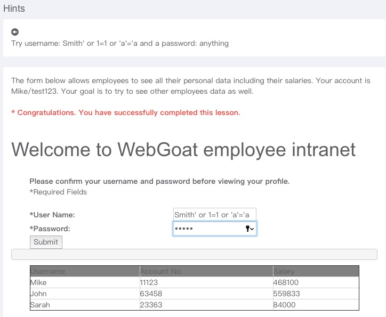The height and width of the screenshot is (317, 386).
Task: Select the Mike username cell
Action: coord(85,282)
